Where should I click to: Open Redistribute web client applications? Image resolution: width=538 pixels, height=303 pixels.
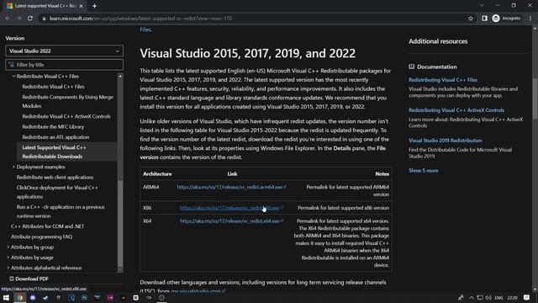click(x=55, y=178)
